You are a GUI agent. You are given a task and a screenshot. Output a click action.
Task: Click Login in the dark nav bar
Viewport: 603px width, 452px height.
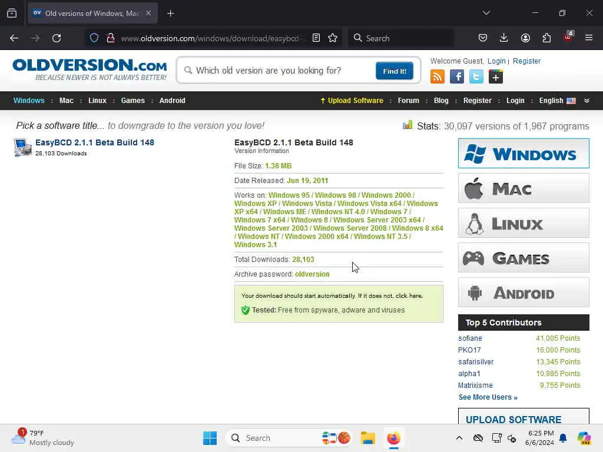click(x=515, y=100)
